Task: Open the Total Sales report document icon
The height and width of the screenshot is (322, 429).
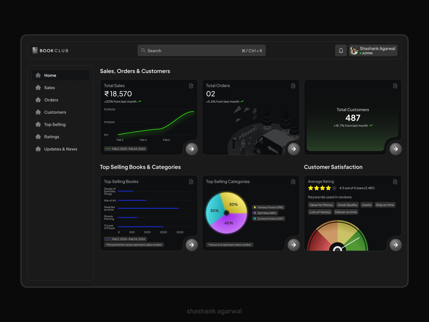Action: [191, 86]
